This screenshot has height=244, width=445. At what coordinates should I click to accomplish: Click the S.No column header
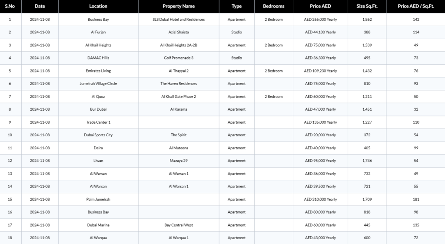10,6
